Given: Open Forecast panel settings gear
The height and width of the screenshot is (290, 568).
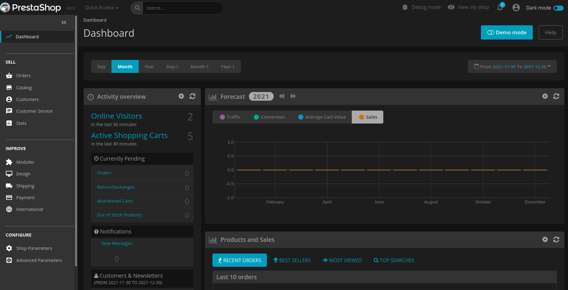Looking at the screenshot, I should click(545, 96).
